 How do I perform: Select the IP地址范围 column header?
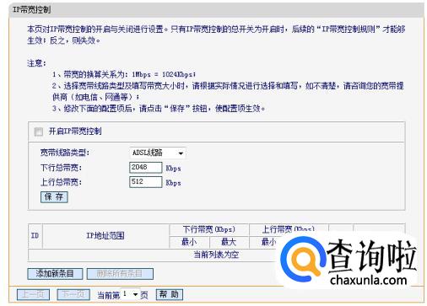[105, 236]
